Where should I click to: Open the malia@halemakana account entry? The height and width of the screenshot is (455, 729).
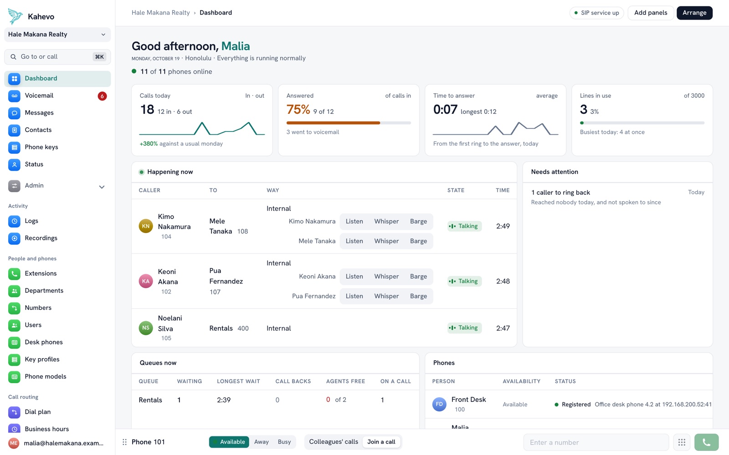click(x=57, y=443)
